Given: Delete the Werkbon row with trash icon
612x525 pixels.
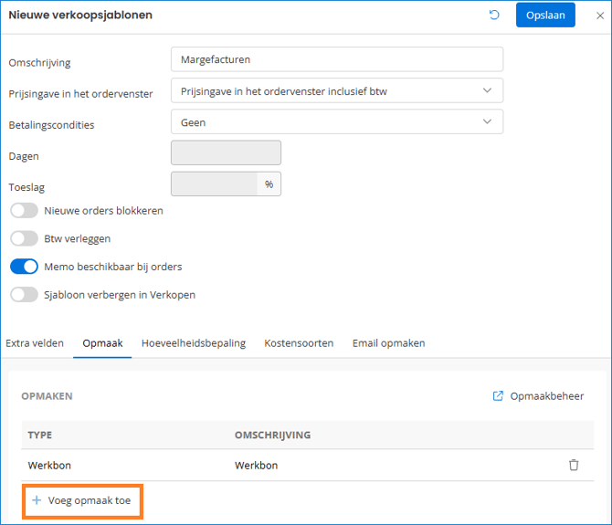Looking at the screenshot, I should pos(574,465).
